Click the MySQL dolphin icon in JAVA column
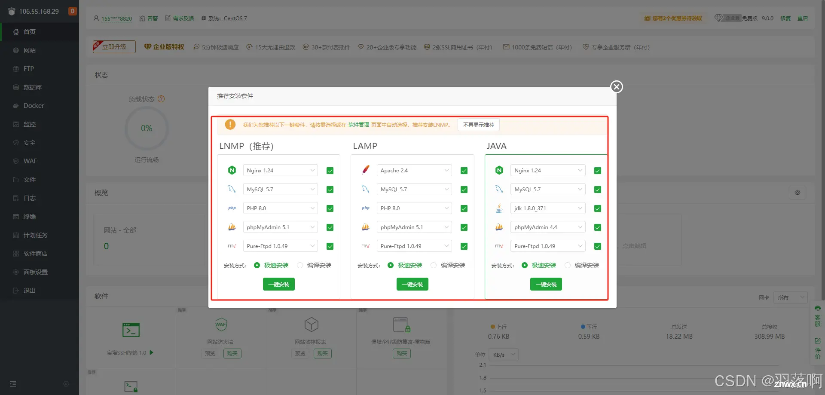Screen dimensions: 825x395 pyautogui.click(x=499, y=189)
